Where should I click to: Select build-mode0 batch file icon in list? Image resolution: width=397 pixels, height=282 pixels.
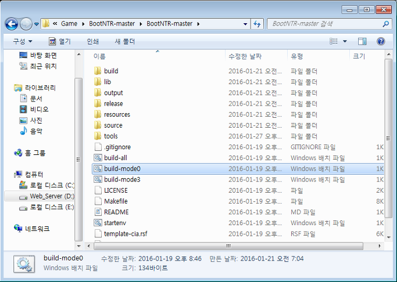(98, 168)
